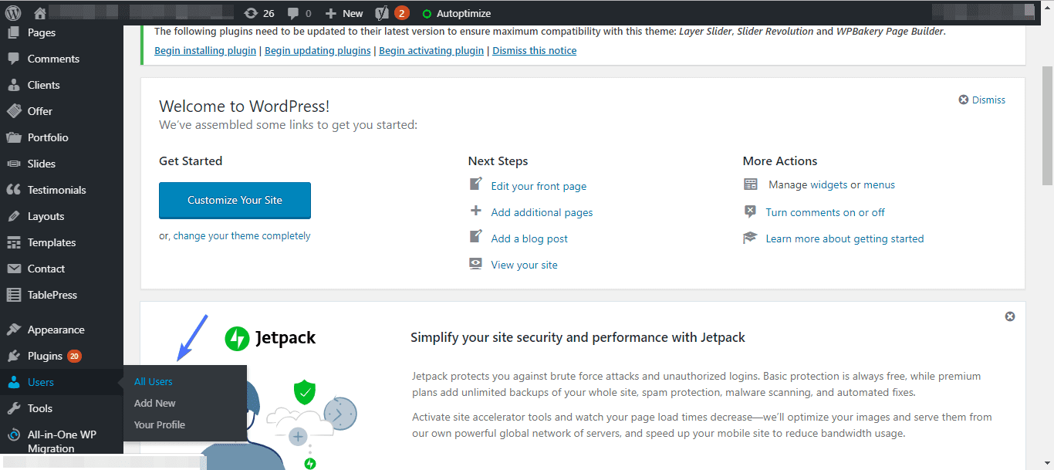The height and width of the screenshot is (470, 1054).
Task: Close the Jetpack banner
Action: pyautogui.click(x=1010, y=316)
